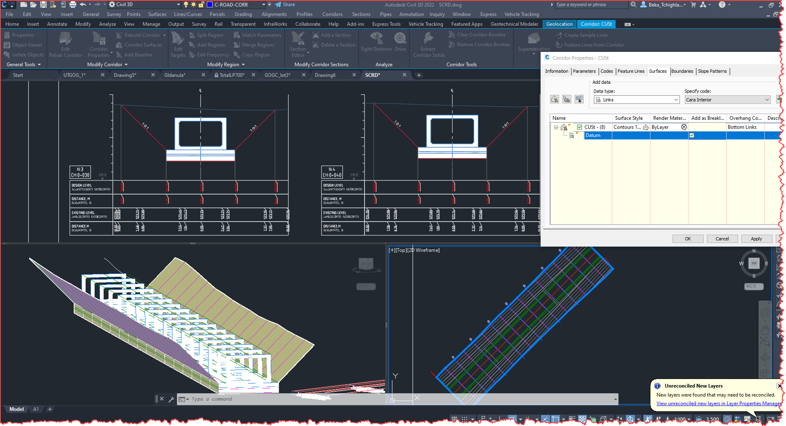Screen dimensions: 786x426
Task: Switch to the Drawing6 document tab
Action: click(325, 75)
